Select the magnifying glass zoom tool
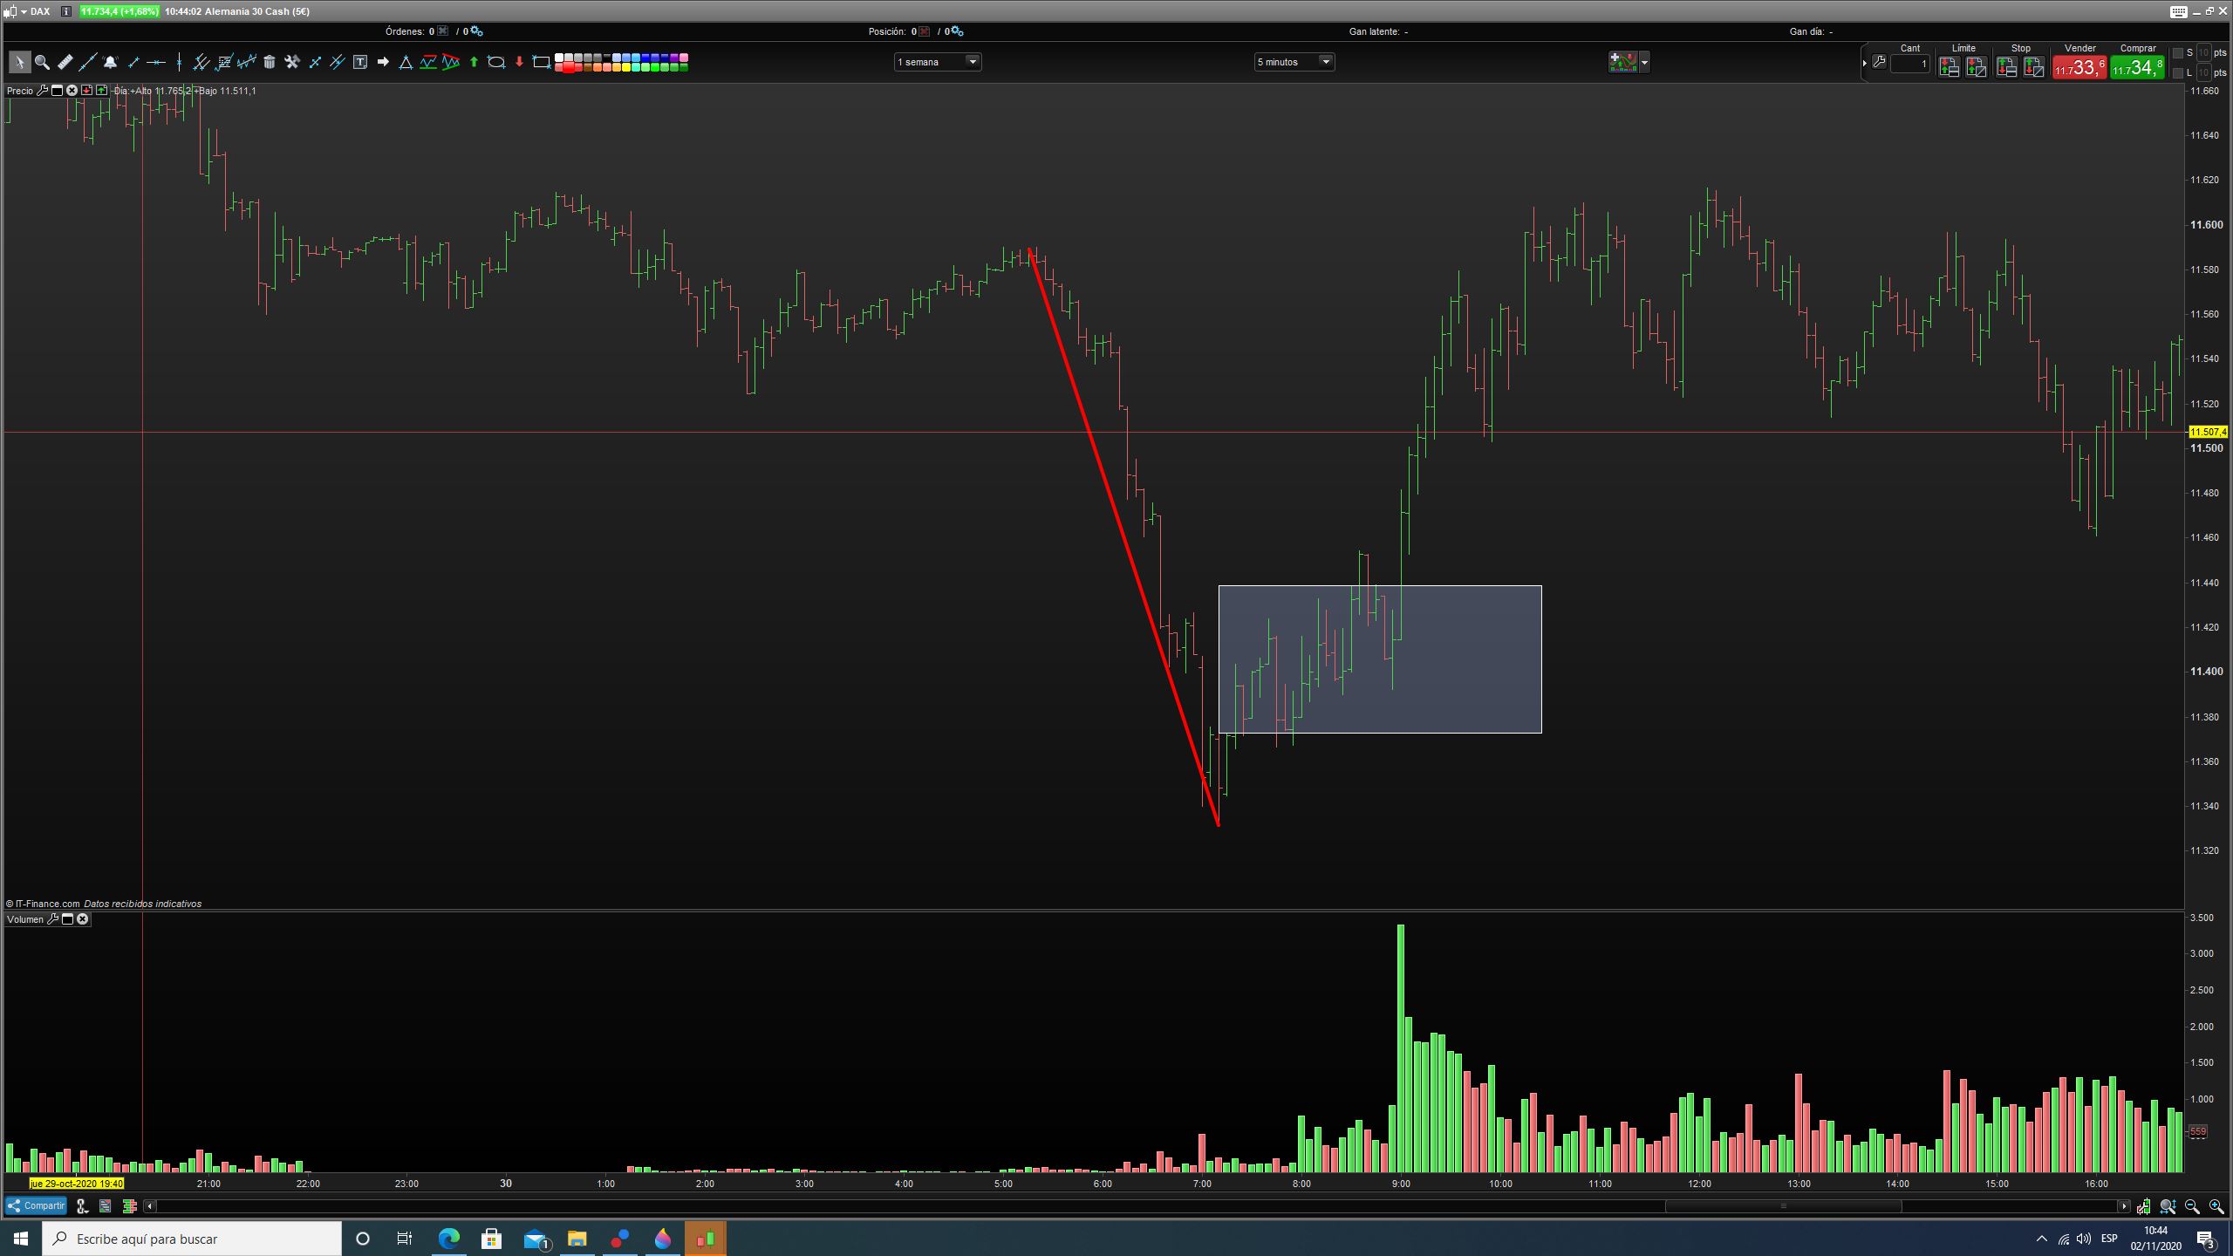The width and height of the screenshot is (2233, 1256). (42, 62)
